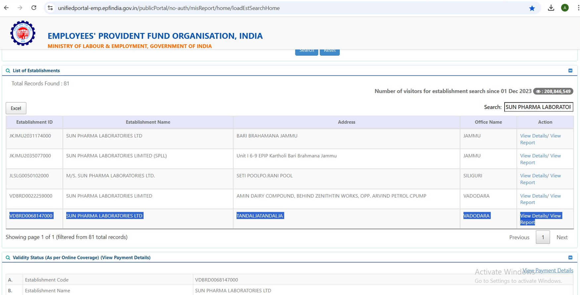Screen dimensions: 580x295
Task: Click the Validity Status magnifier icon
Action: 8,258
